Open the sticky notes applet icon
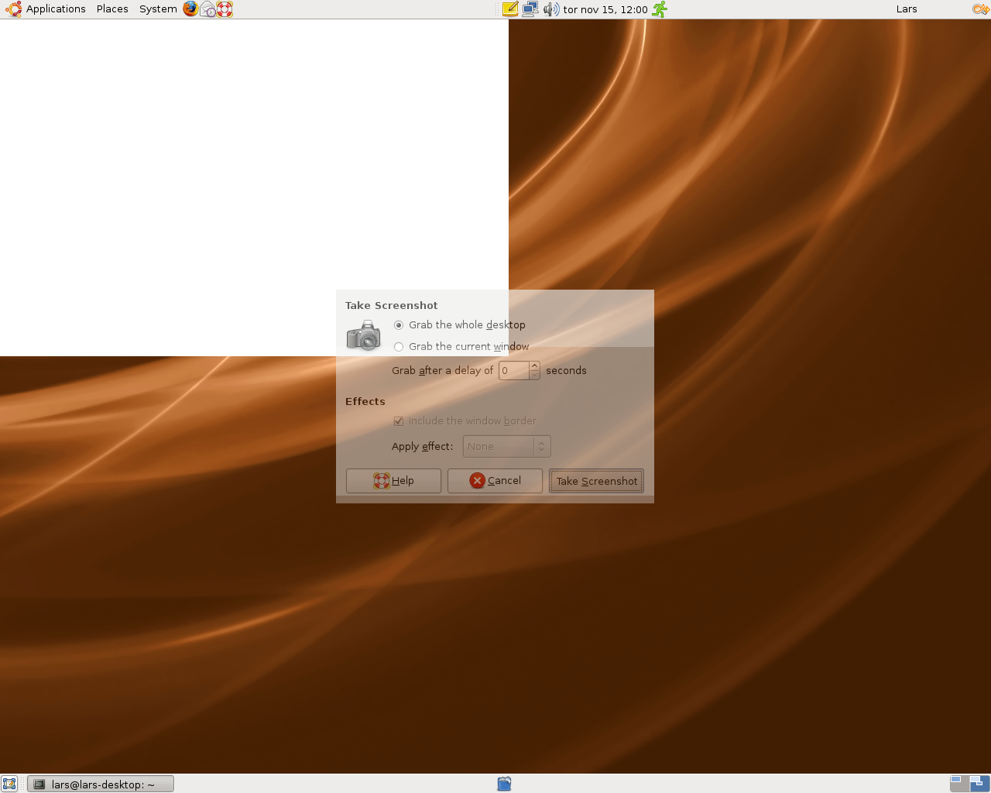This screenshot has width=991, height=793. point(510,9)
